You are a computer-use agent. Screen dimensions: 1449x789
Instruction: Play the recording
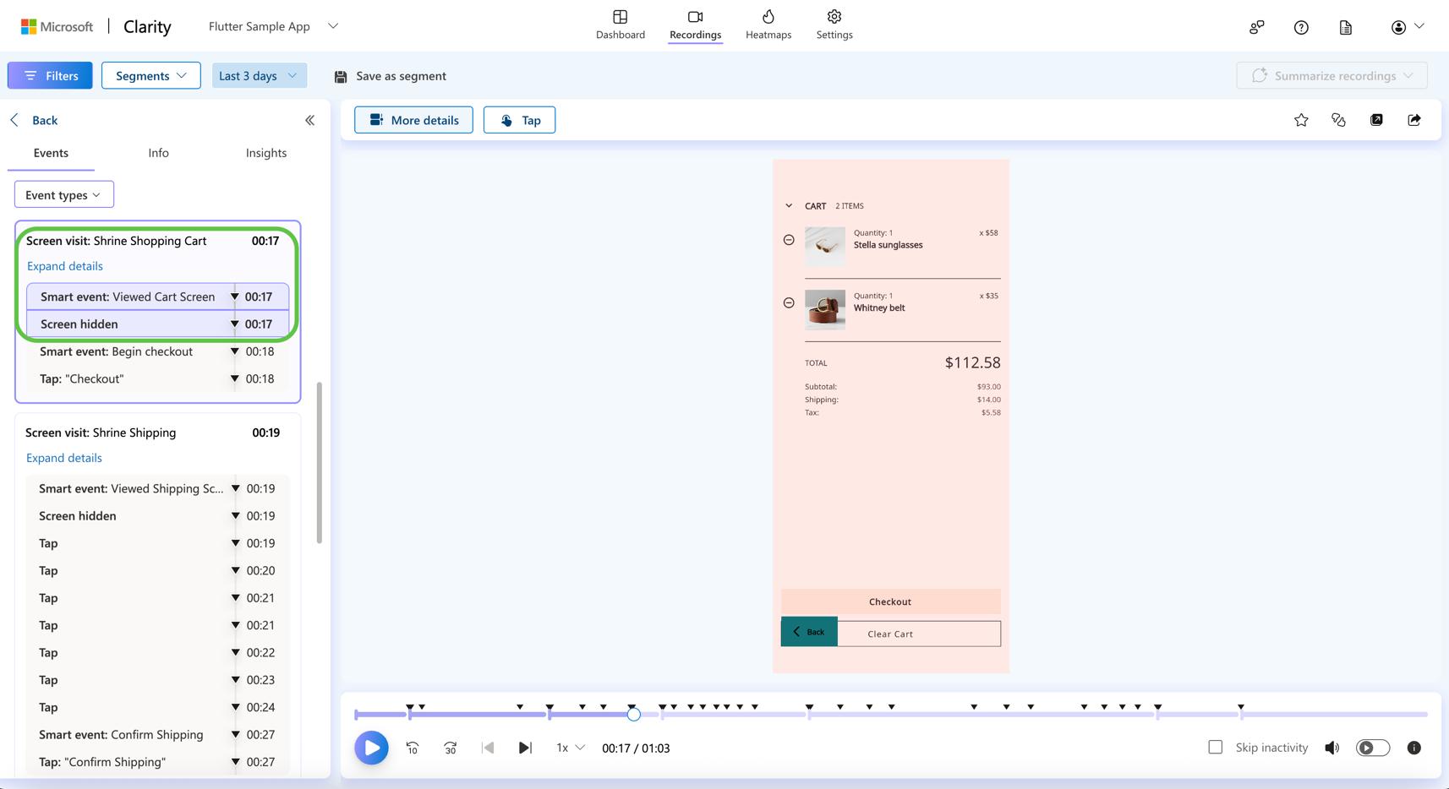(371, 748)
